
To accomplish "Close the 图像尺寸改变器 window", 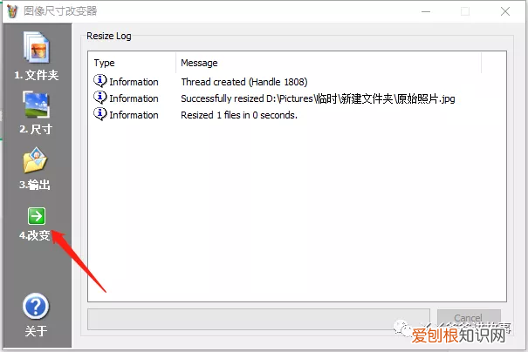I will tap(505, 11).
